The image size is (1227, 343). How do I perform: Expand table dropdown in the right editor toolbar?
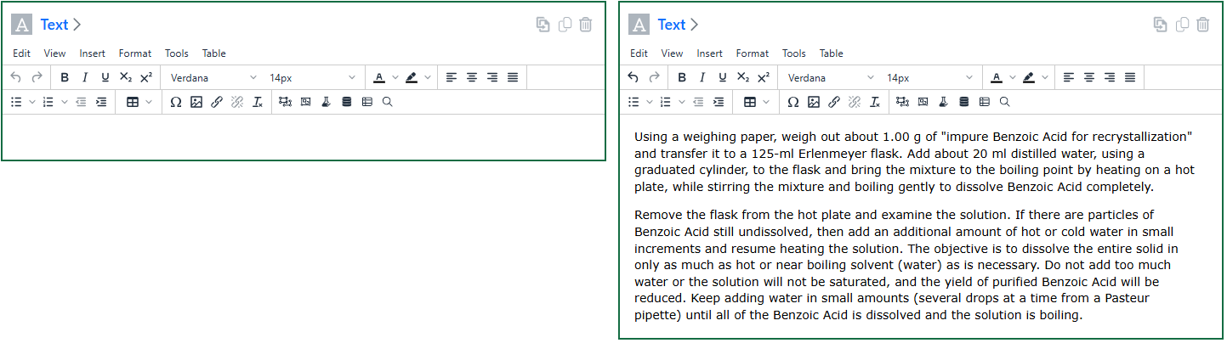coord(766,102)
